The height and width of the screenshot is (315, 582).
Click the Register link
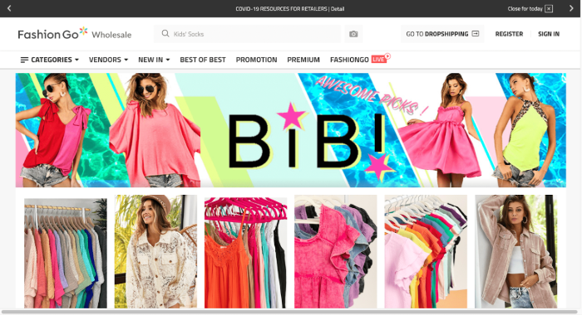tap(509, 34)
